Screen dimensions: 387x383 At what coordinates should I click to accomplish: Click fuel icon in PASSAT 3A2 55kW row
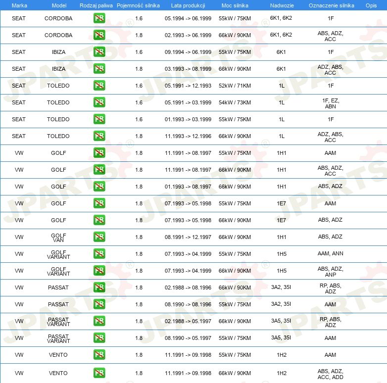coord(99,304)
